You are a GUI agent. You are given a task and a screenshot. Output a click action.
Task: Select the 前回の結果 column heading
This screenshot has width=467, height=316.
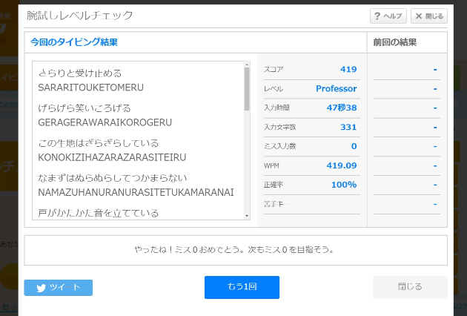point(395,42)
